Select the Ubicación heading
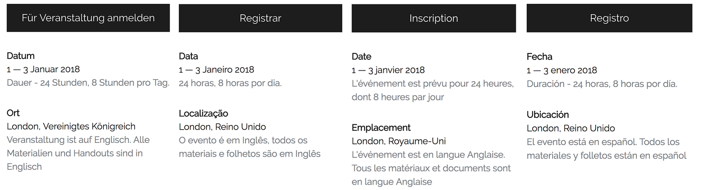 pyautogui.click(x=547, y=115)
